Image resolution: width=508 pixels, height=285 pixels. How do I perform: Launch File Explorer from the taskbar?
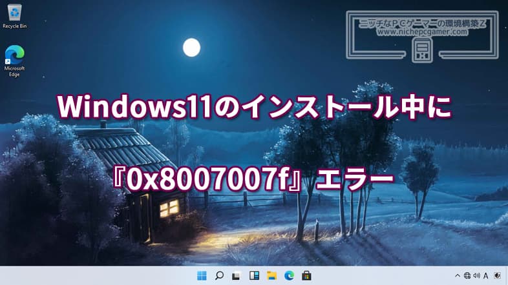pos(271,275)
